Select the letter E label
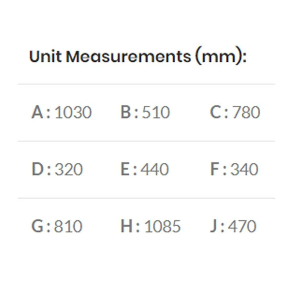 (125, 170)
